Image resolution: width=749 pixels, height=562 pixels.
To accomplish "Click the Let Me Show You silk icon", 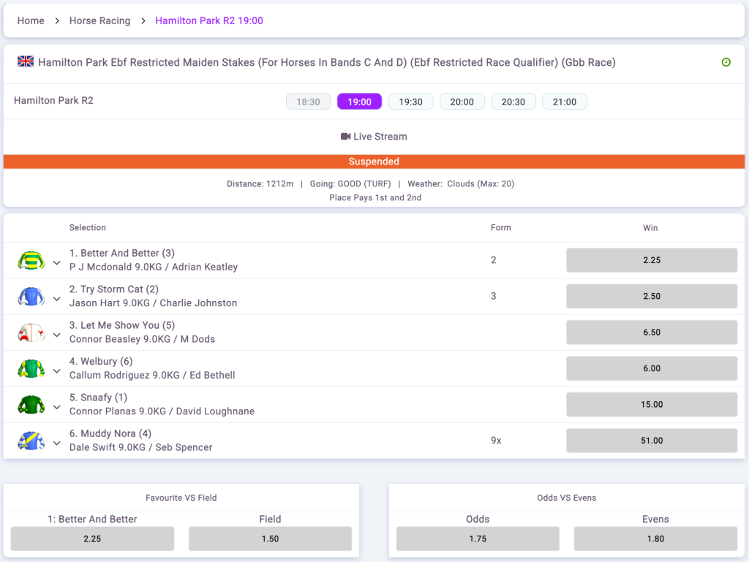I will (x=31, y=333).
